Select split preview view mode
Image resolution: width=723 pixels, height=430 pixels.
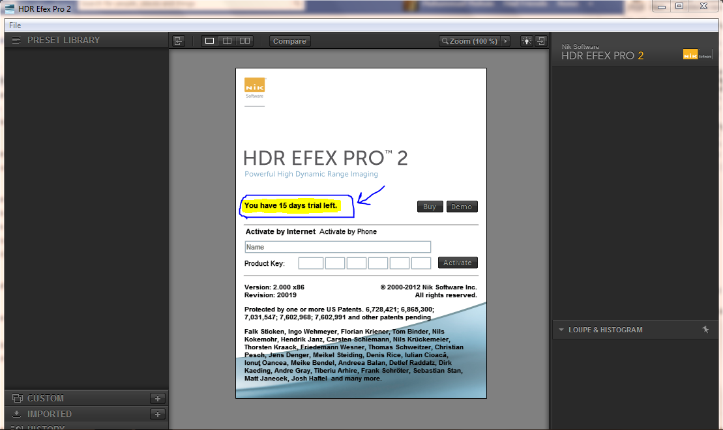(228, 41)
